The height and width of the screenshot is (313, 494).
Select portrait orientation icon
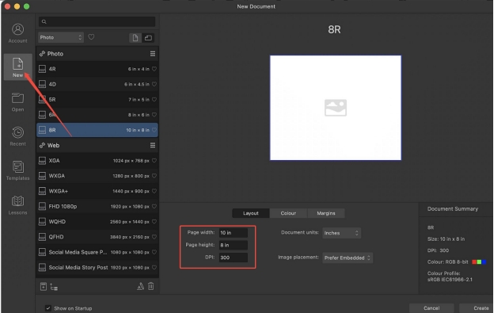click(135, 38)
